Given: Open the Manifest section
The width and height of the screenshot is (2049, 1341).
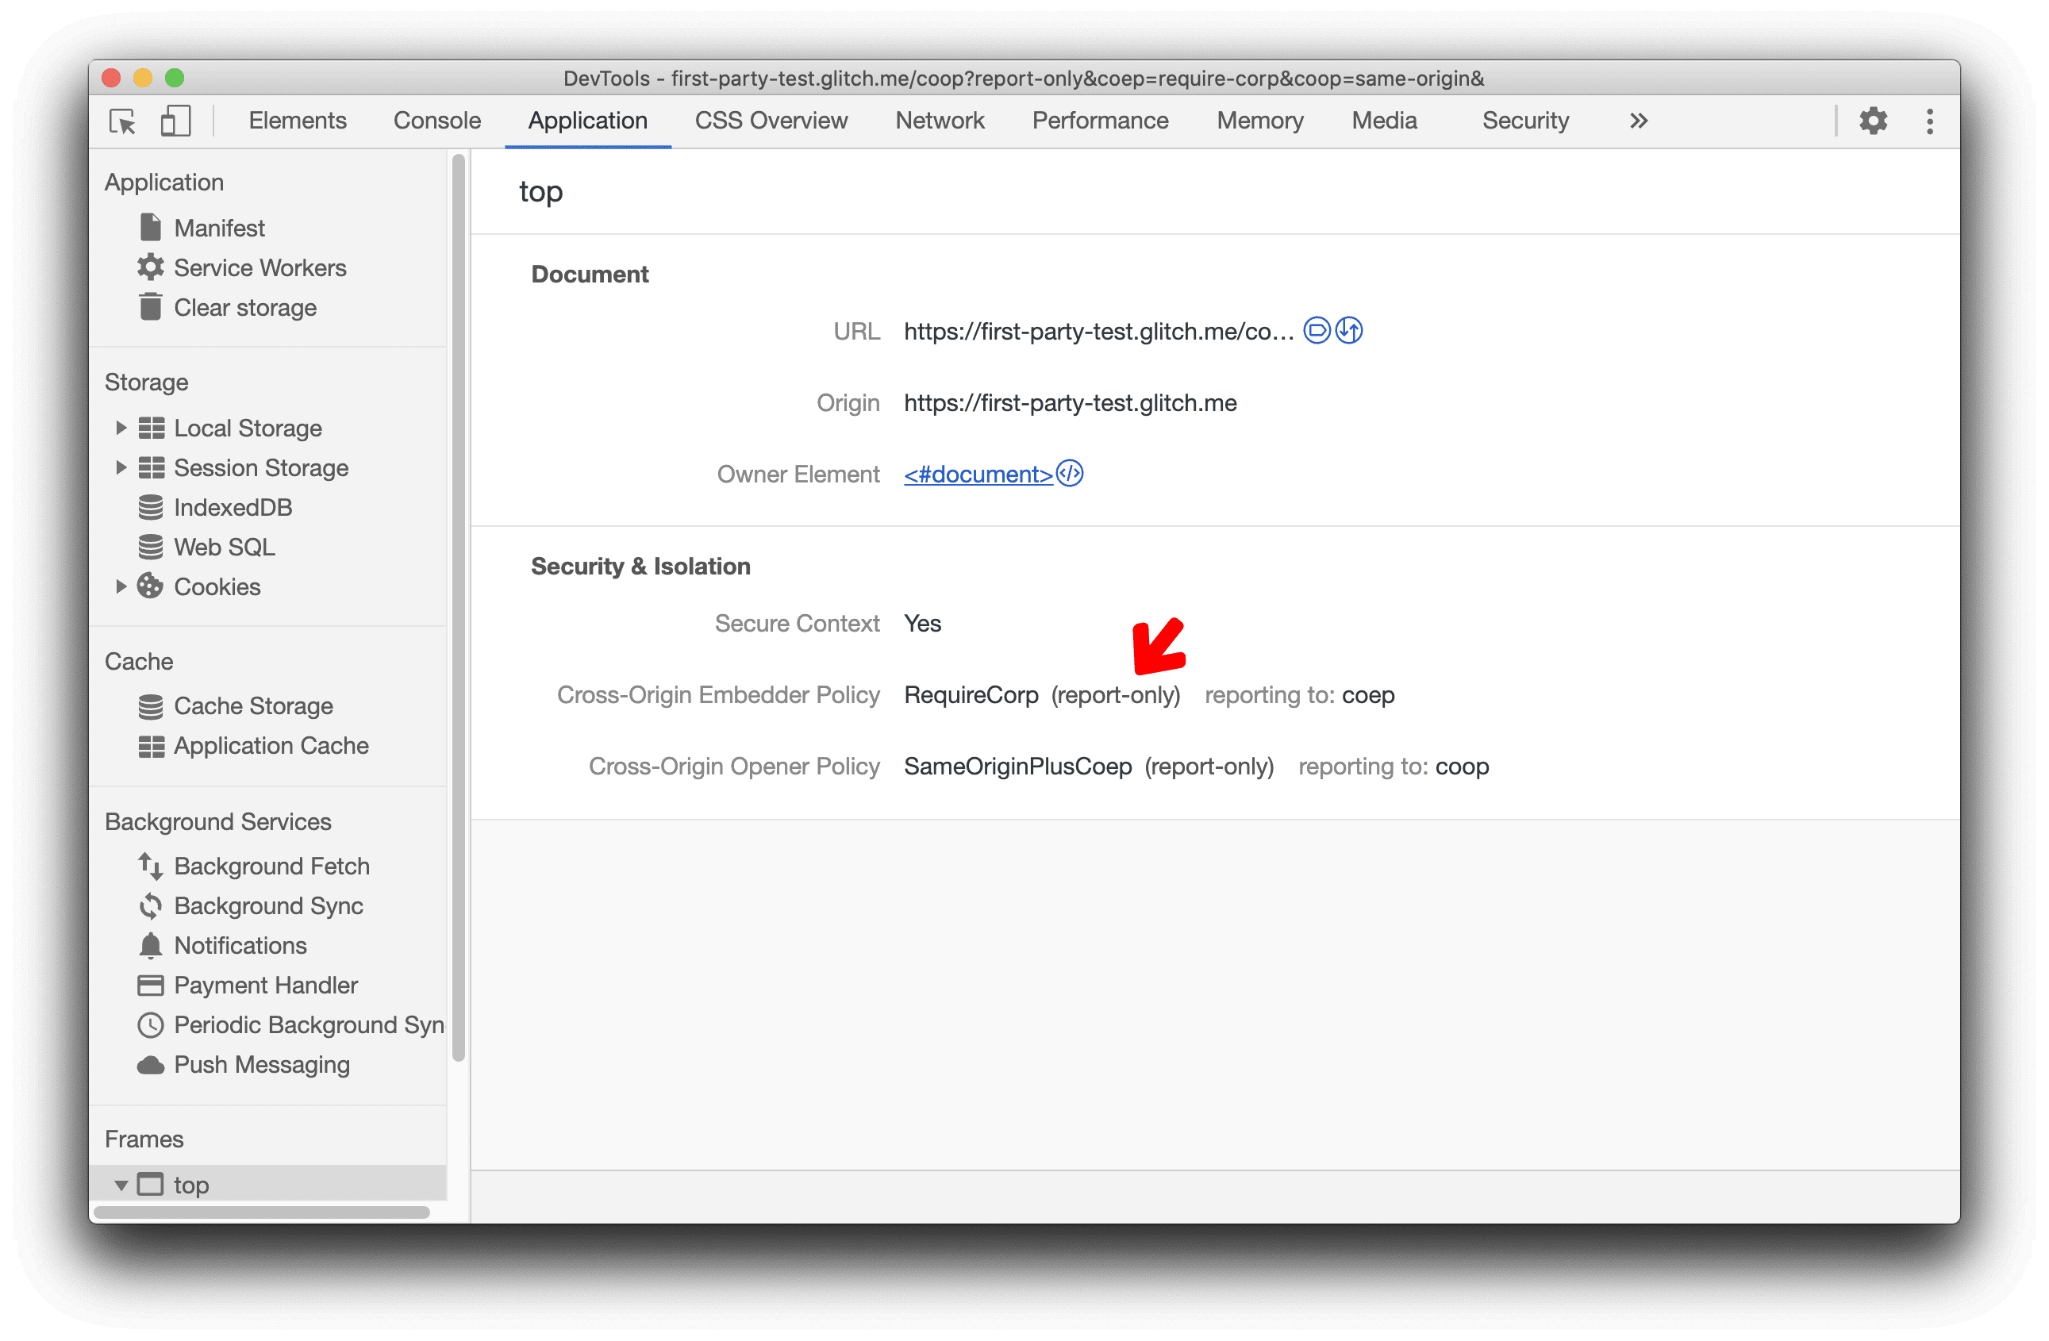Looking at the screenshot, I should click(x=217, y=228).
